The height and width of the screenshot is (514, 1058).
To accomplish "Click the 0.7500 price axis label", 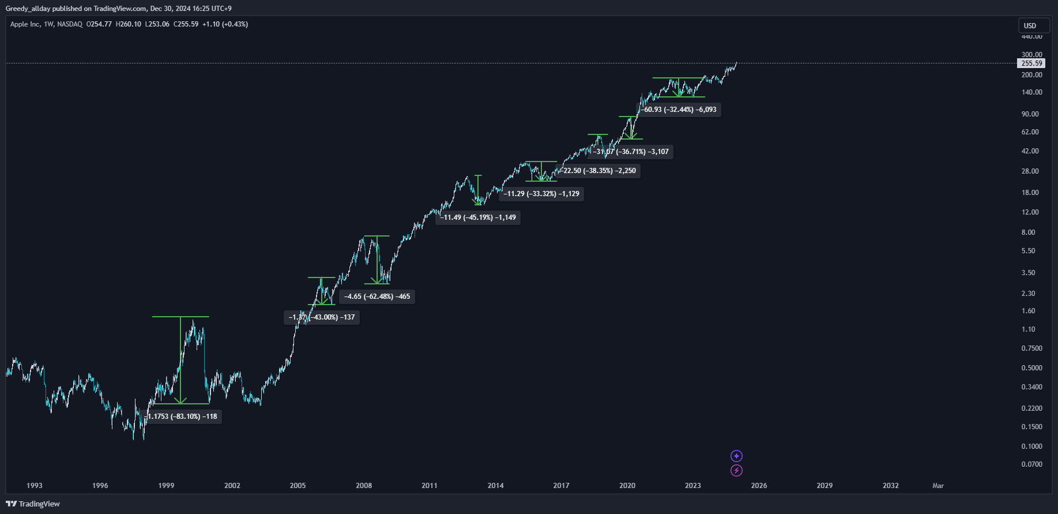I will click(1031, 348).
